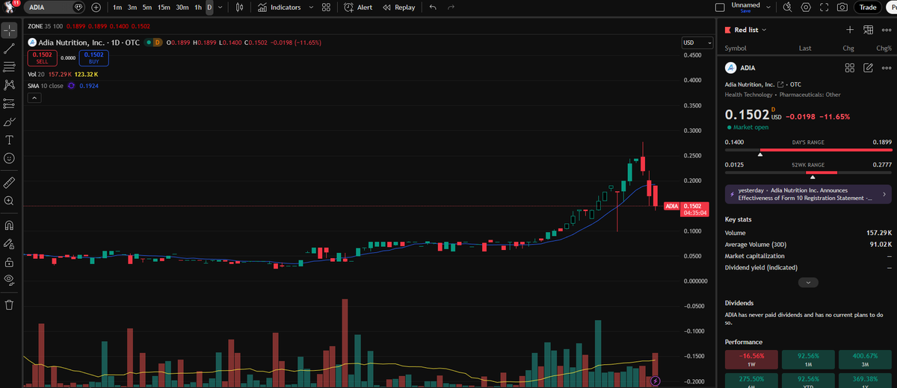Open the Red list more options menu
Screen dimensions: 897x388
point(886,30)
